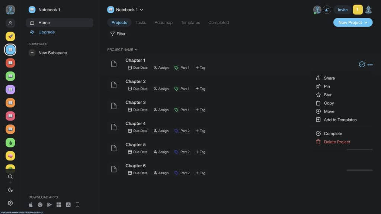The image size is (381, 214).
Task: Toggle dark mode with the moon icon
Action: pyautogui.click(x=10, y=190)
